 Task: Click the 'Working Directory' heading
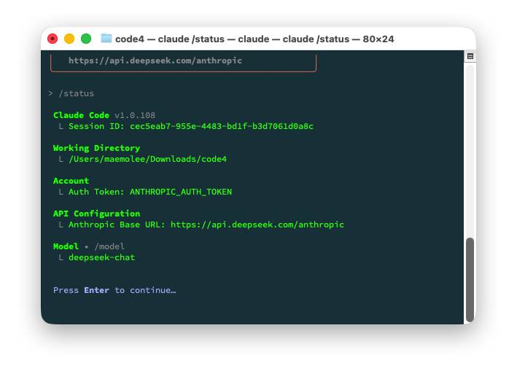coord(96,148)
